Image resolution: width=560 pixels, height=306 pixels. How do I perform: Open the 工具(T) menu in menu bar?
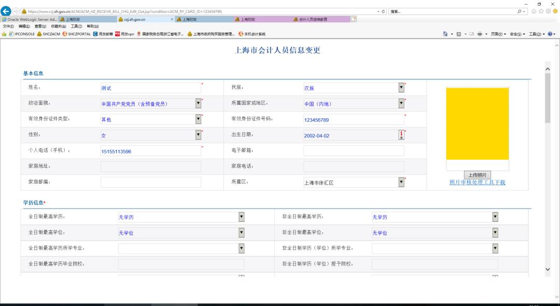point(77,26)
